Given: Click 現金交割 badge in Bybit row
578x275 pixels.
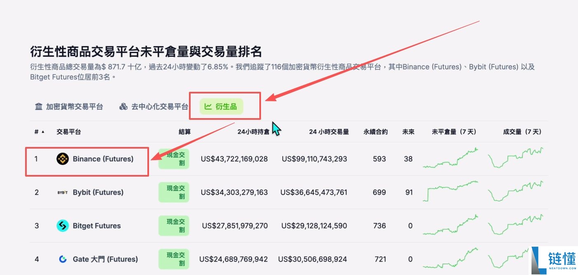Looking at the screenshot, I should (174, 192).
